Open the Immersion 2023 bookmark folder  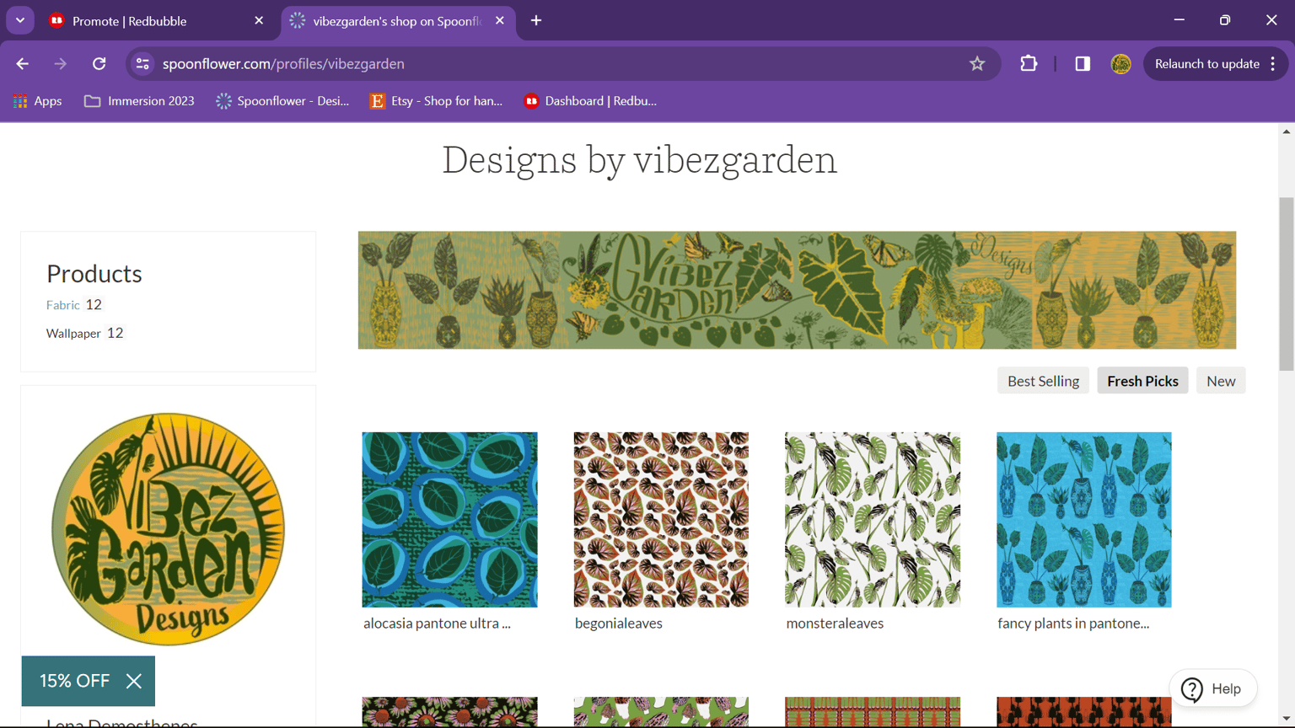pyautogui.click(x=139, y=101)
